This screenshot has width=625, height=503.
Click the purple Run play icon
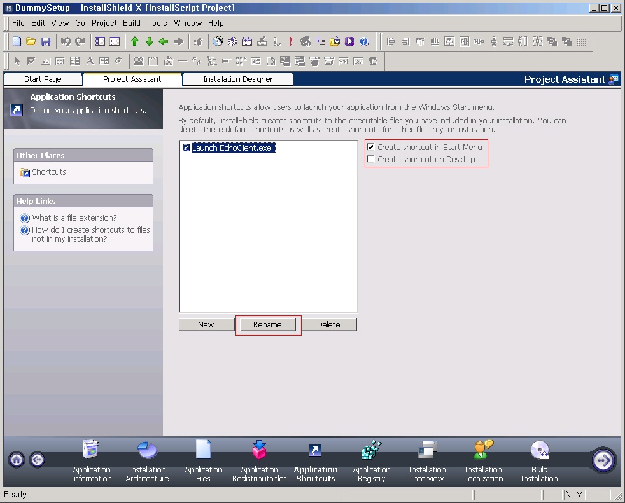coord(349,41)
